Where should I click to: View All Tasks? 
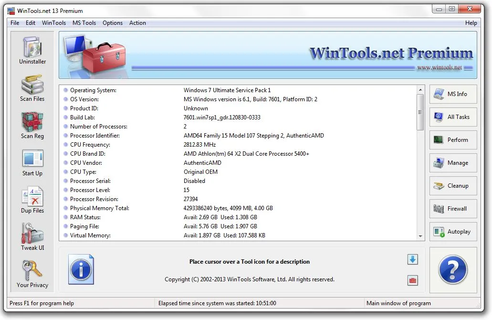click(x=452, y=117)
